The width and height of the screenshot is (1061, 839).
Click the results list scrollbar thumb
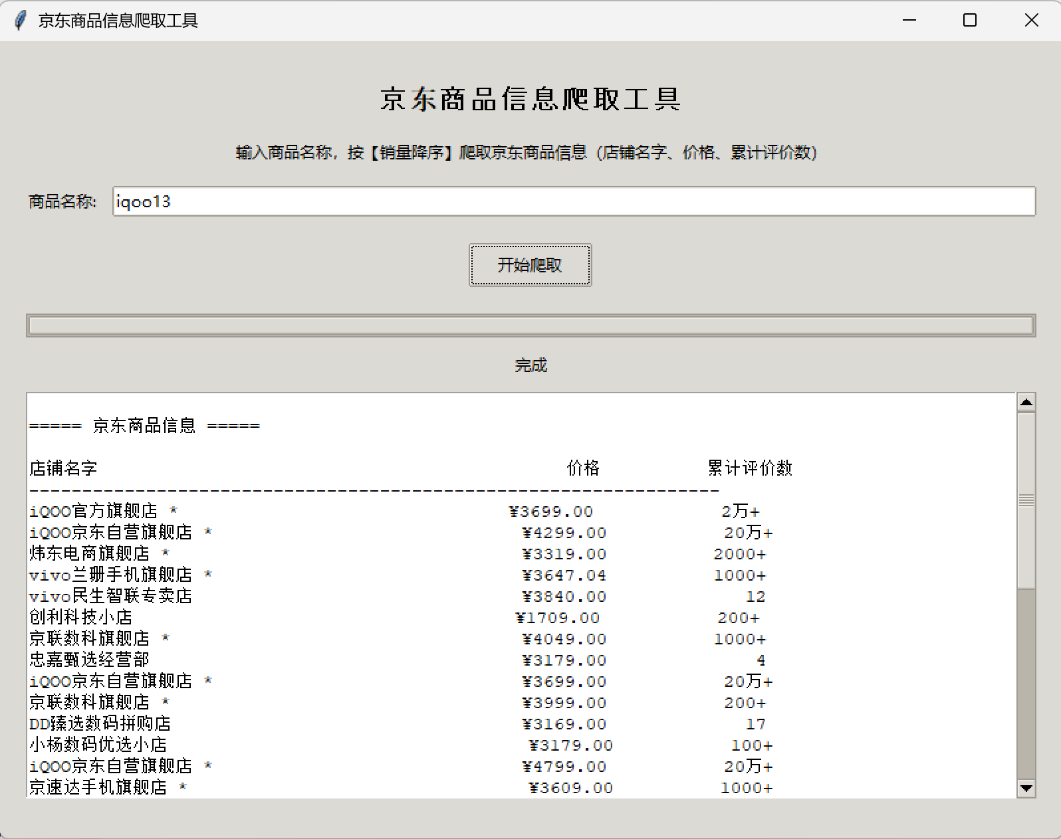pos(1026,500)
